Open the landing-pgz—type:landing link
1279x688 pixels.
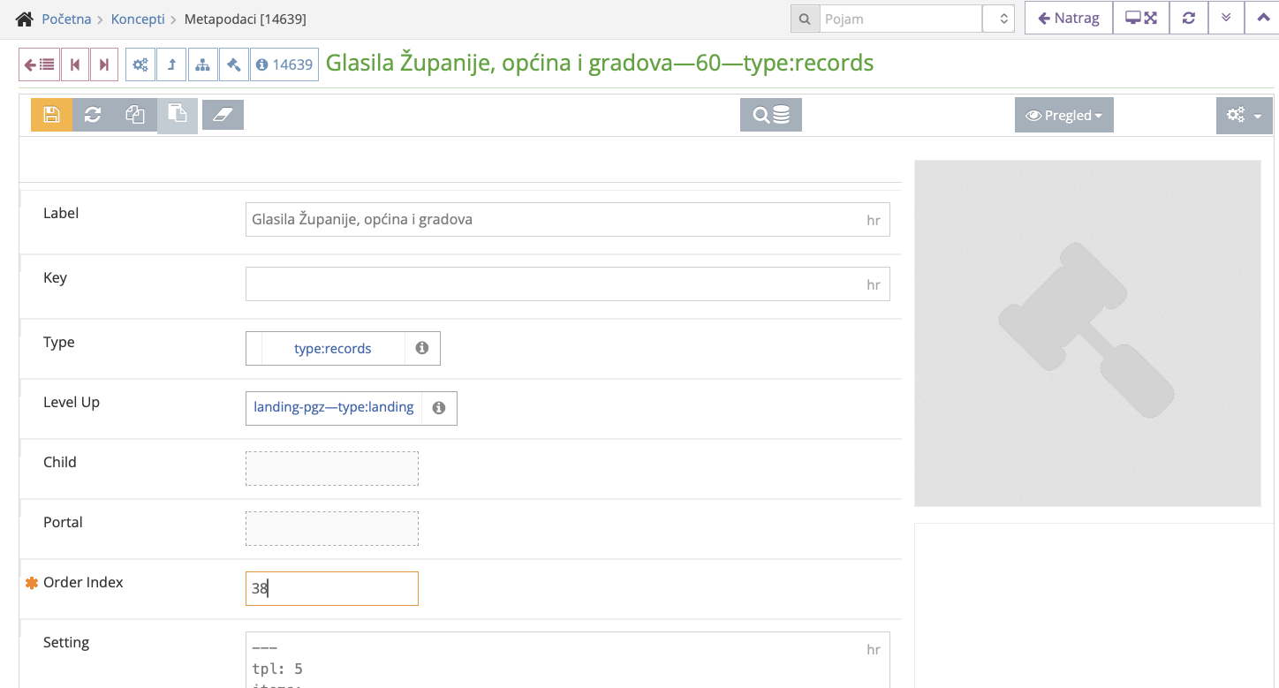coord(333,407)
